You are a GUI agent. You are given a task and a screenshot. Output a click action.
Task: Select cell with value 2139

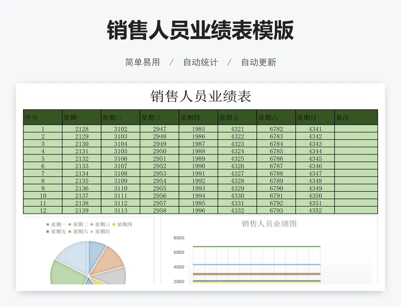point(82,210)
